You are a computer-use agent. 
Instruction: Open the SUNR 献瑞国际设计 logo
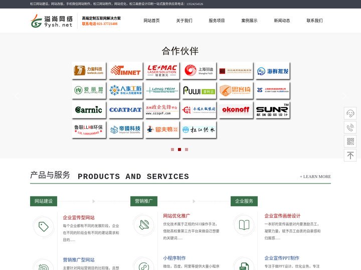coord(273,110)
